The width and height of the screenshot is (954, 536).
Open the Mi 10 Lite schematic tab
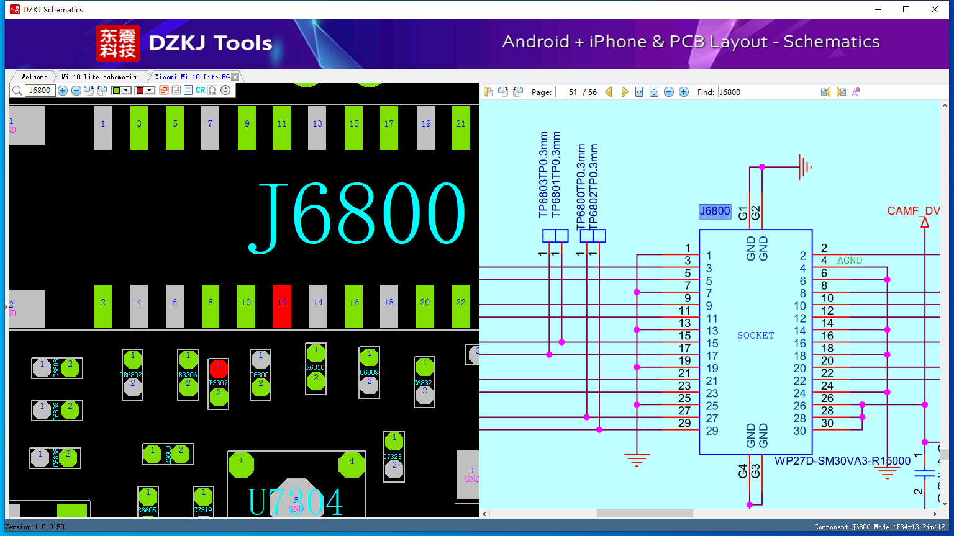(99, 77)
